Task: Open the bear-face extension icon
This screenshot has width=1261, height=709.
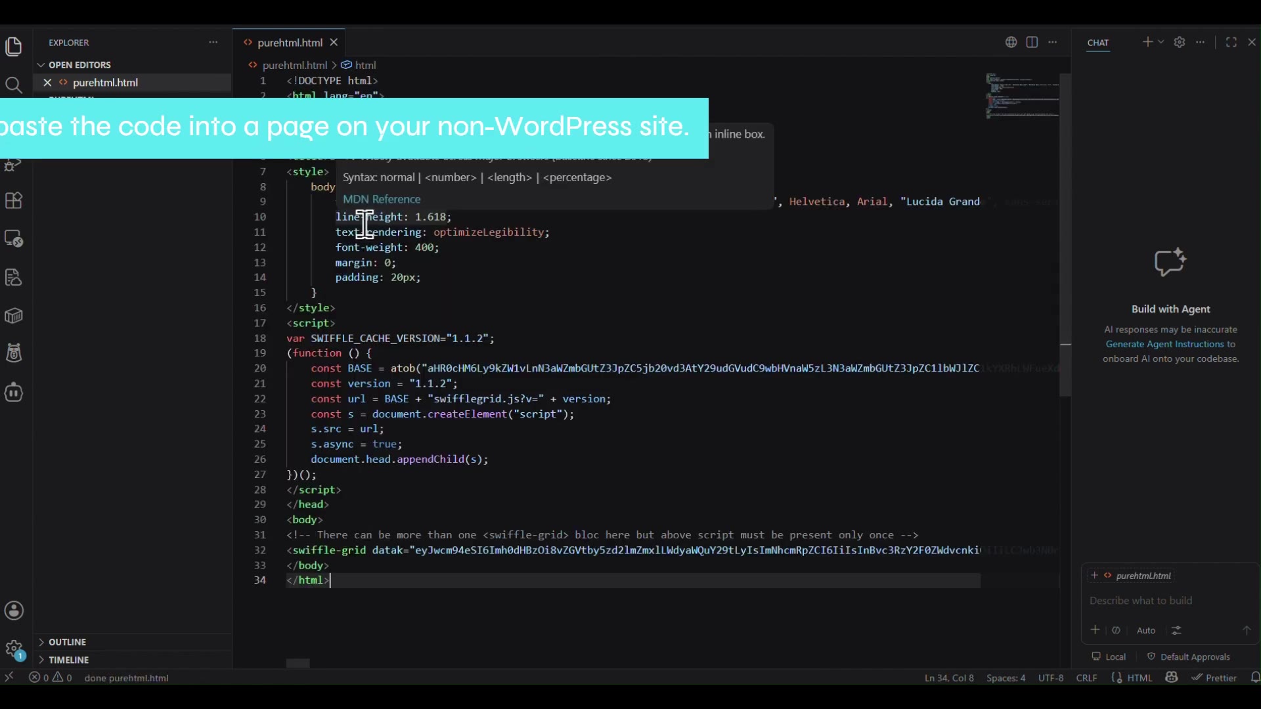Action: click(14, 354)
